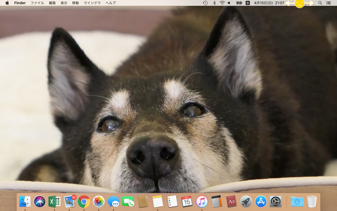
Task: Open Calendar showing date 15
Action: (x=187, y=202)
